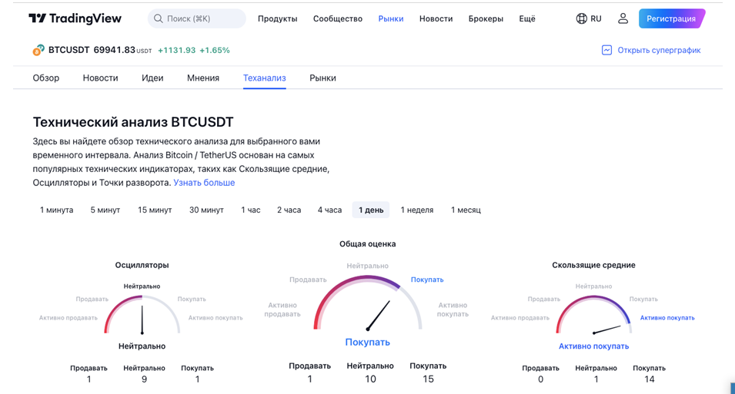Select the 30 минут interval
Image resolution: width=735 pixels, height=394 pixels.
pos(206,210)
